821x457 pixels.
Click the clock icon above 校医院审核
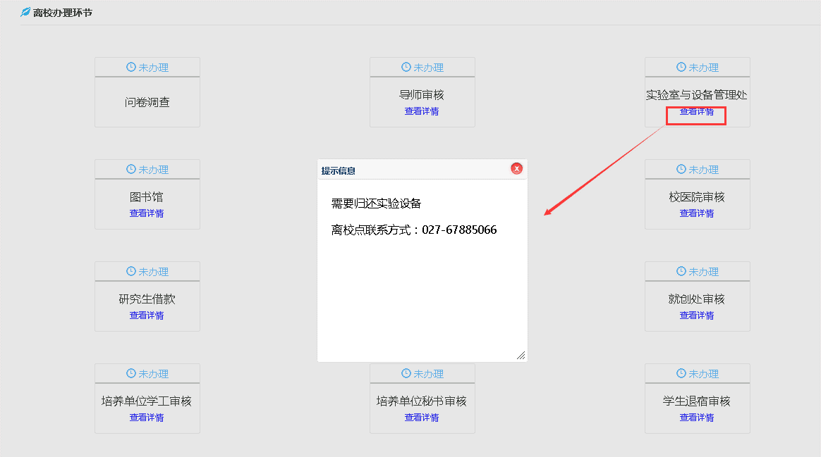click(x=681, y=169)
